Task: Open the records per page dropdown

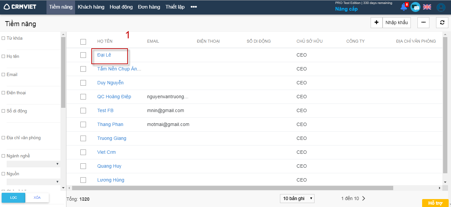Action: click(x=297, y=198)
